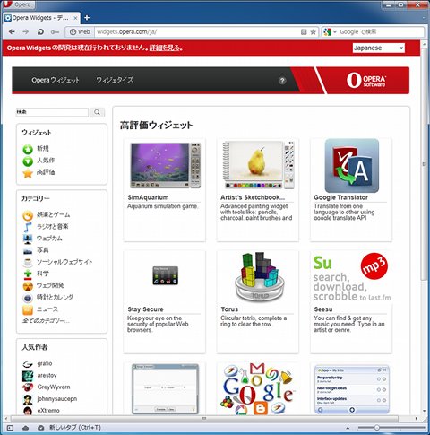The height and width of the screenshot is (435, 430).
Task: Open the 写真 category
Action: [x=42, y=250]
